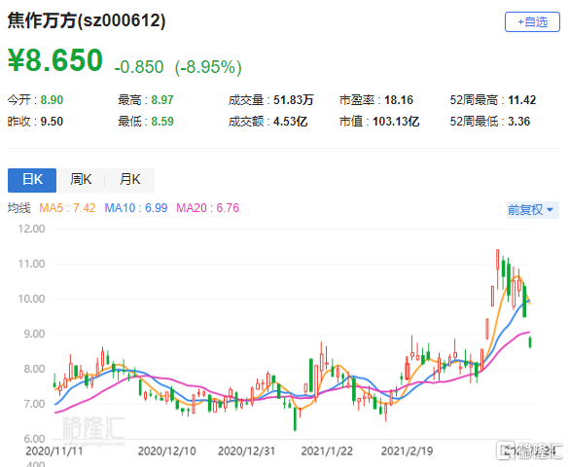Click the 昨收 9.50 previous close value
The height and width of the screenshot is (467, 569).
(52, 122)
